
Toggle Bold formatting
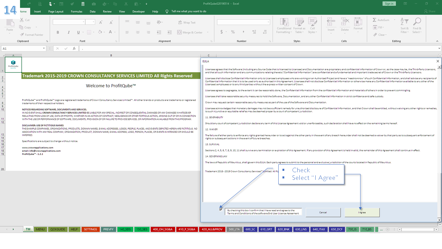58,32
